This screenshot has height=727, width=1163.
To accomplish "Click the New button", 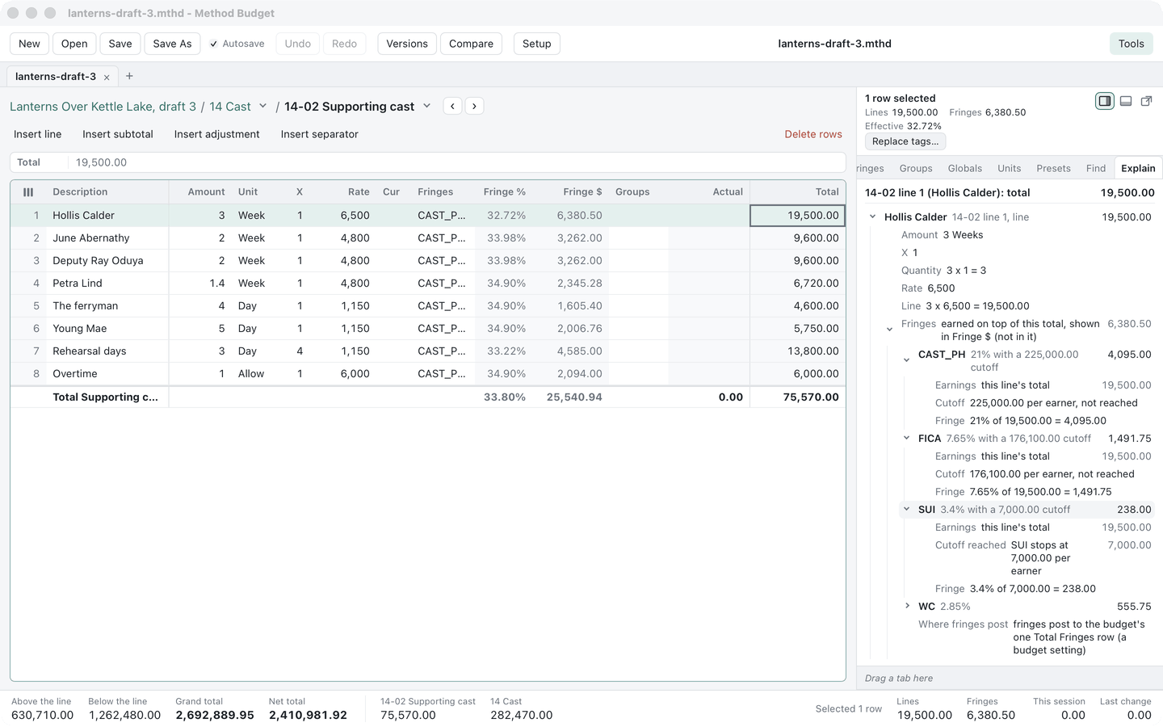I will tap(29, 44).
